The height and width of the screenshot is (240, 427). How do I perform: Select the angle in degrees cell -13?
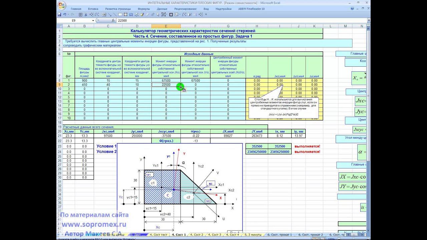point(195,141)
